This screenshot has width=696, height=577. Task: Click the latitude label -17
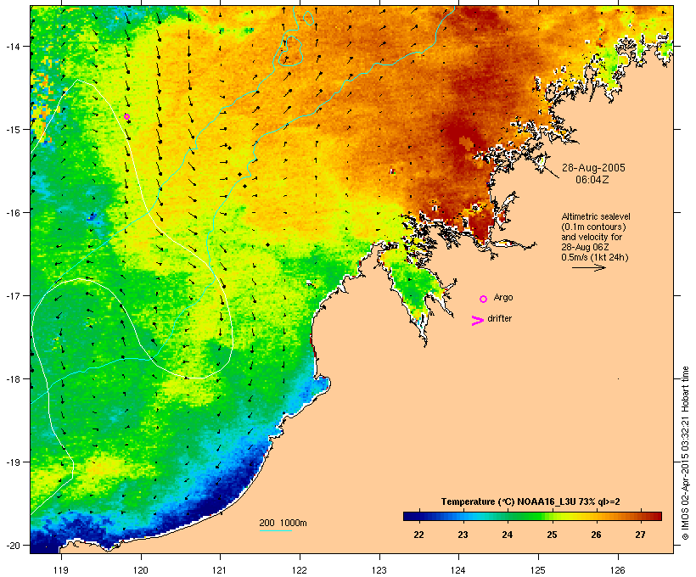tap(13, 295)
